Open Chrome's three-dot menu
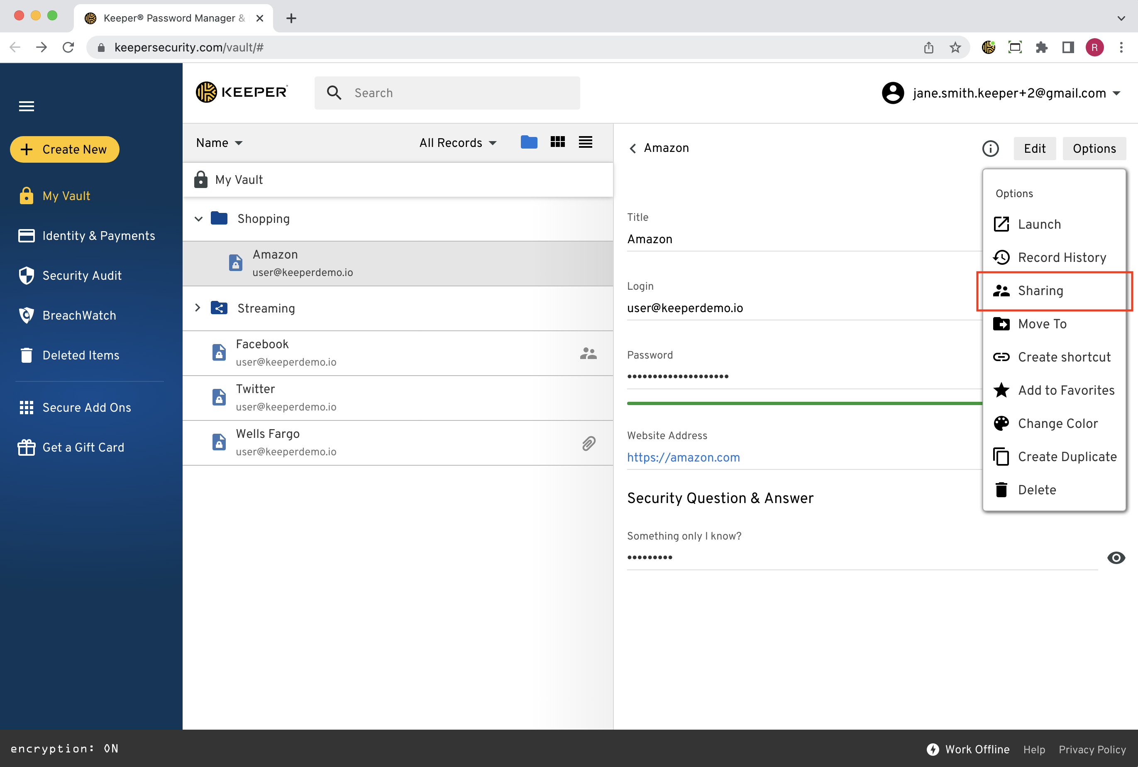 tap(1121, 47)
